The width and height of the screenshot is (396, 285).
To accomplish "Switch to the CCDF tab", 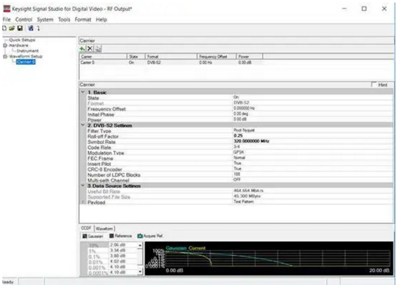I will coord(86,228).
